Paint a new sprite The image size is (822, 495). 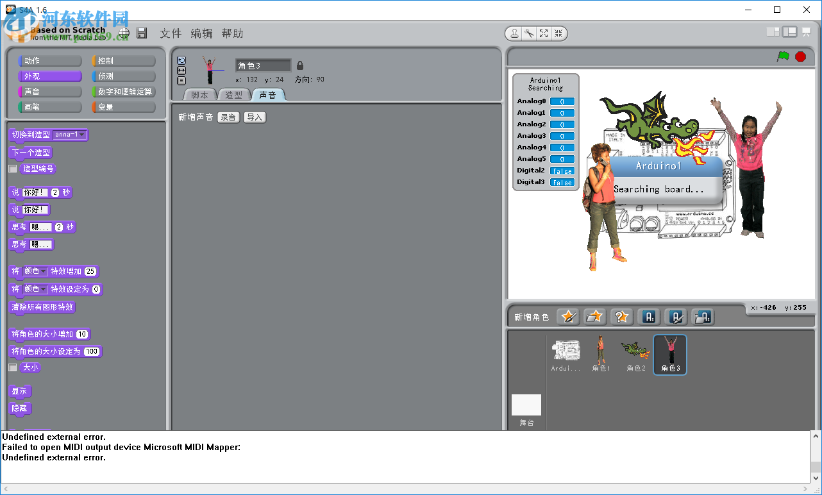568,317
